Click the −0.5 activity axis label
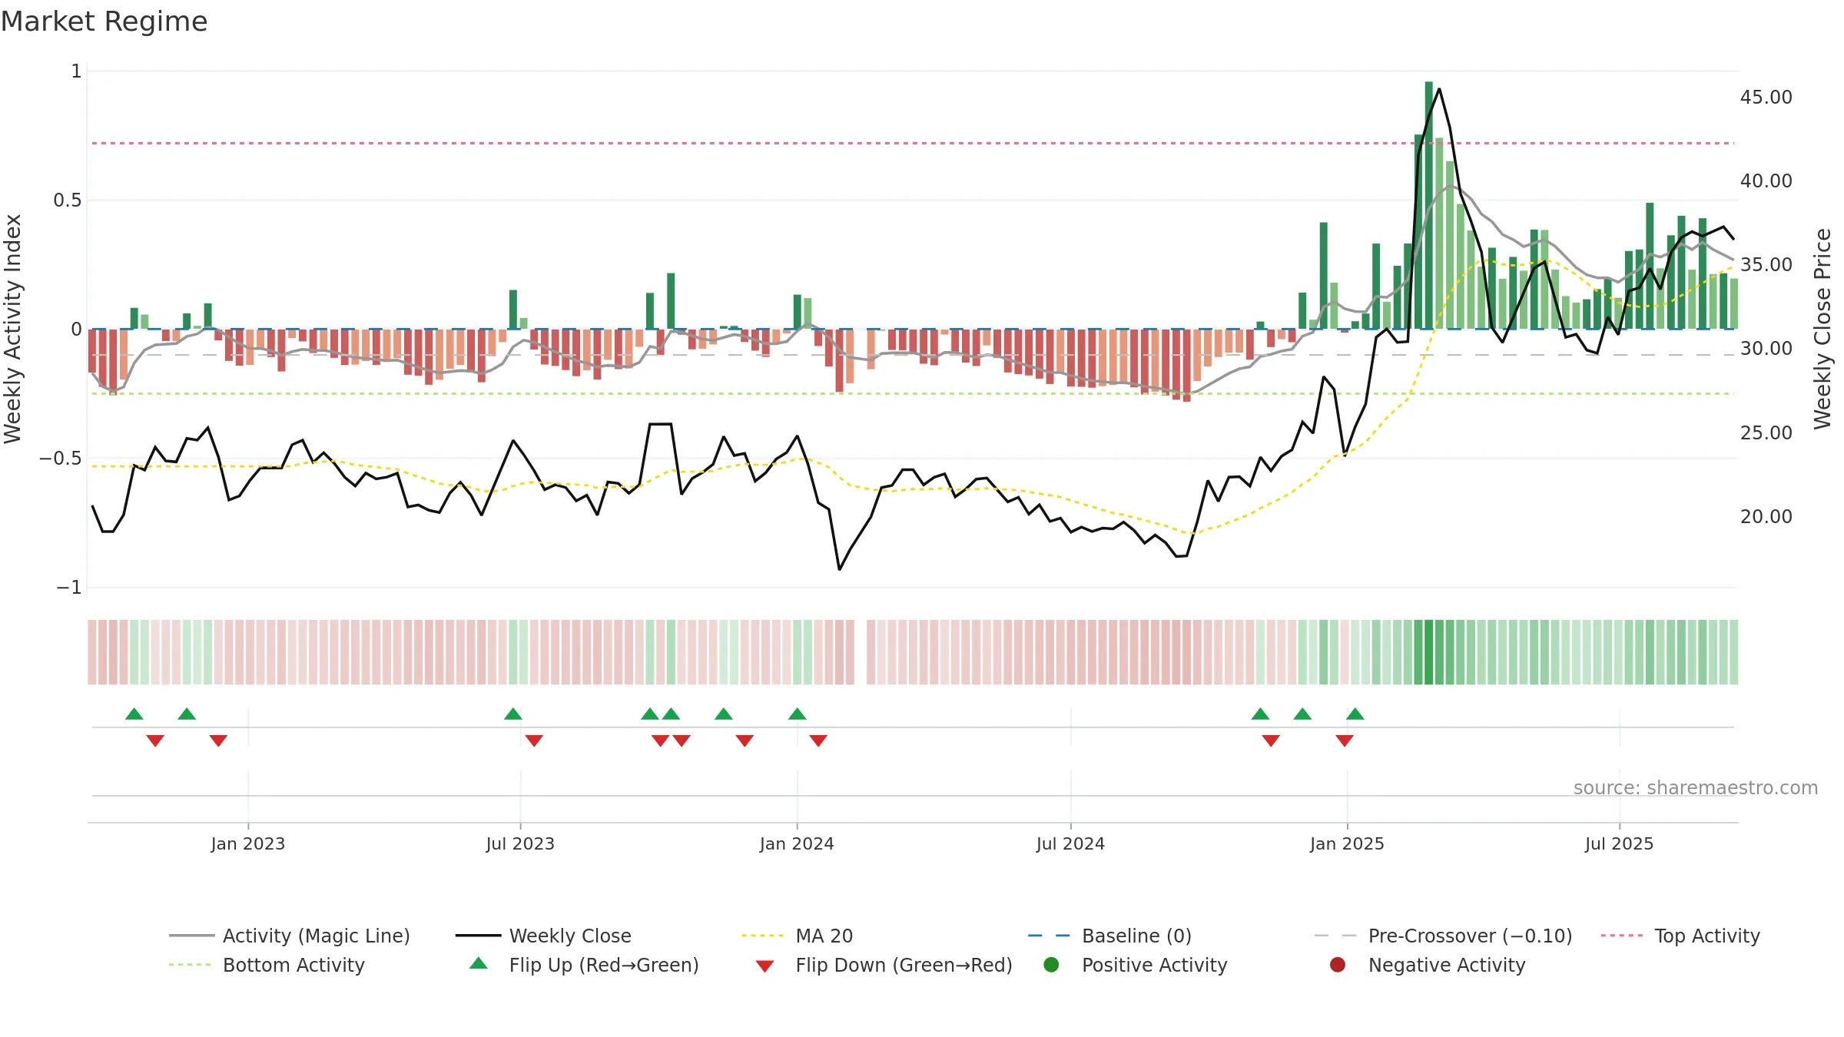The image size is (1844, 1037). [60, 459]
